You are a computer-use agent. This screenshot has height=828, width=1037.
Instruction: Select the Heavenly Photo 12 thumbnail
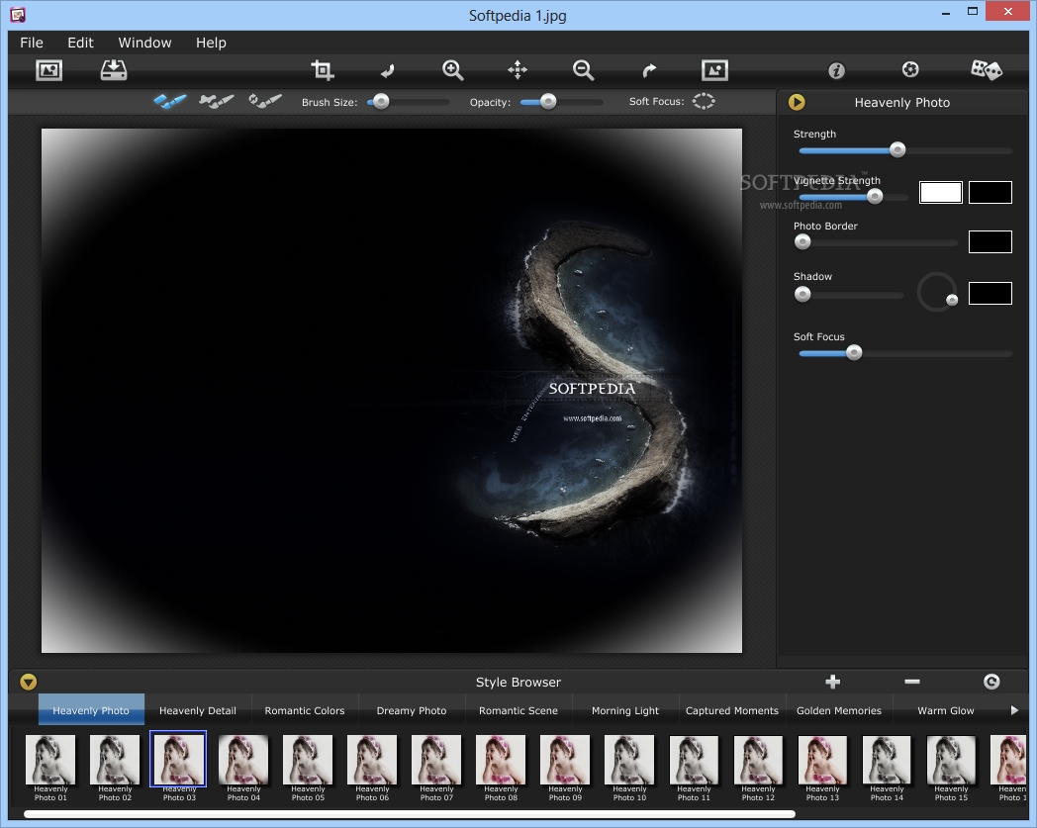[758, 760]
